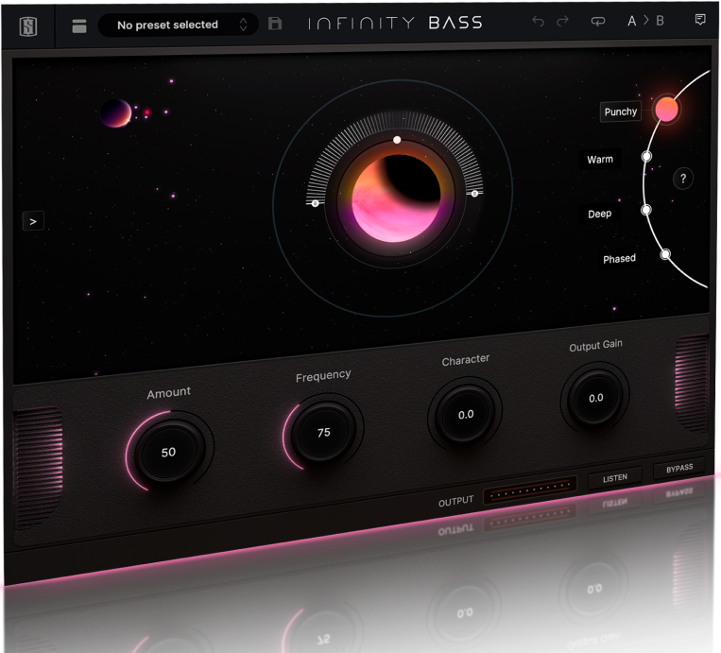This screenshot has width=721, height=653.
Task: Select the Punchy mode
Action: click(621, 112)
